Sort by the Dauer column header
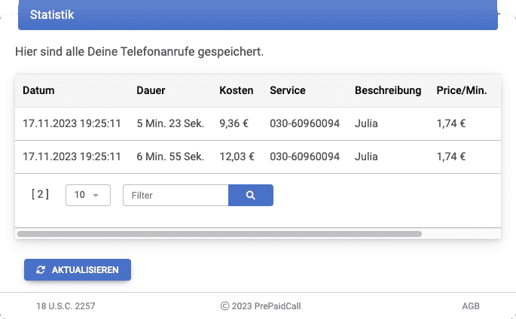 point(151,90)
